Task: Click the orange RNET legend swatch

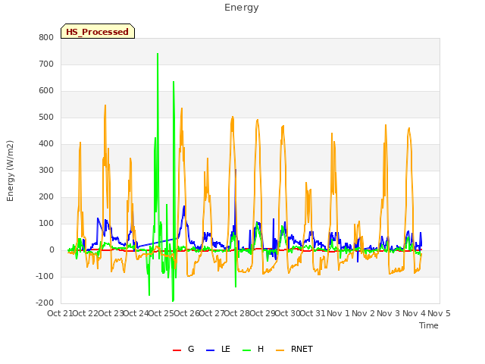Action: [x=280, y=350]
